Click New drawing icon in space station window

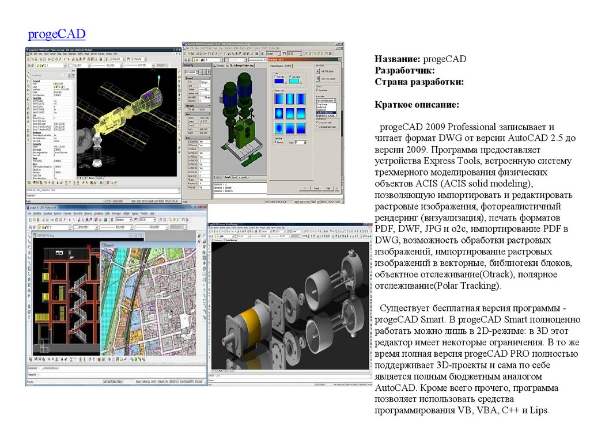(29, 59)
